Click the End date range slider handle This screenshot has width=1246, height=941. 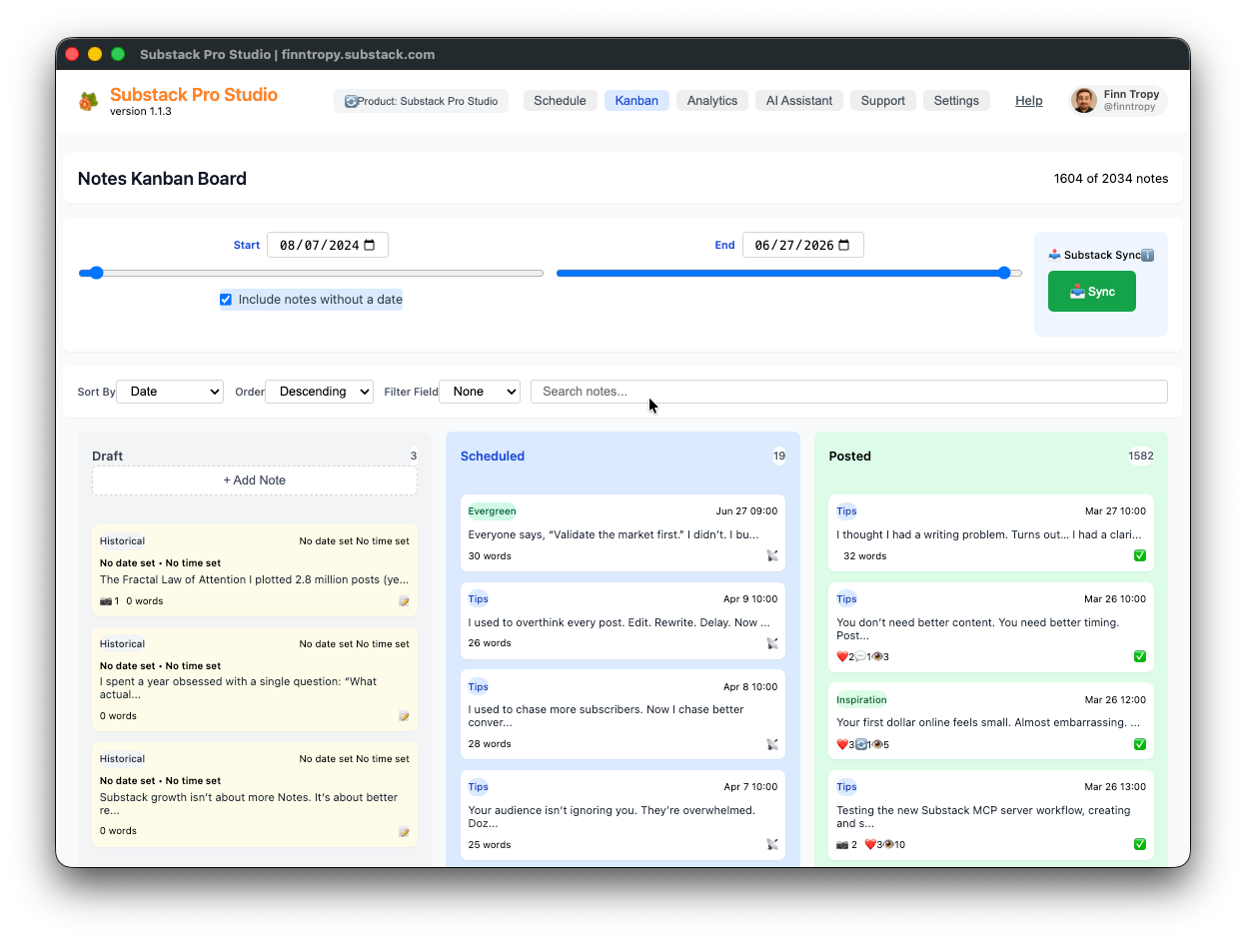[x=1004, y=273]
